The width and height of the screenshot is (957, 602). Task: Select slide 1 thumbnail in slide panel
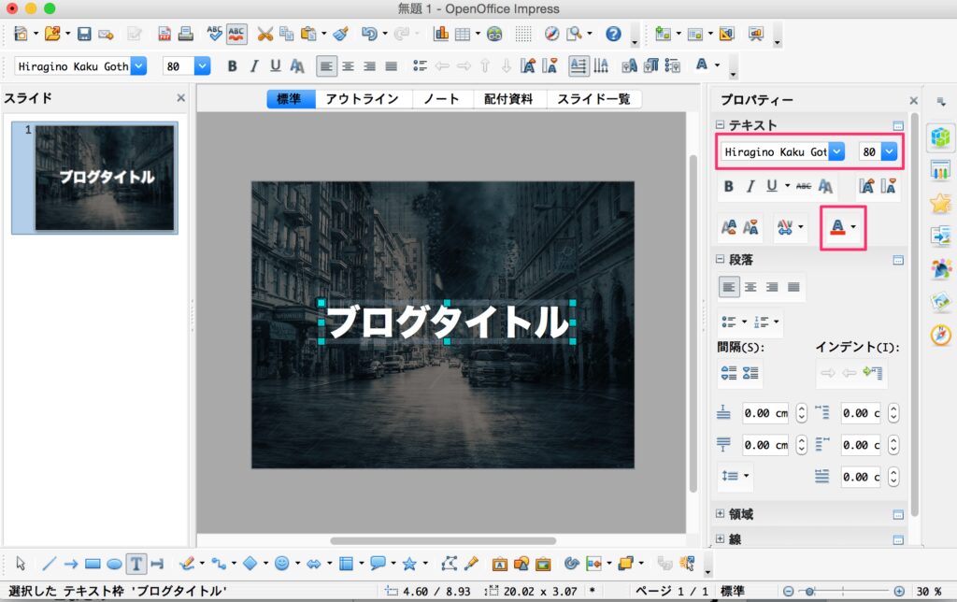click(x=104, y=177)
